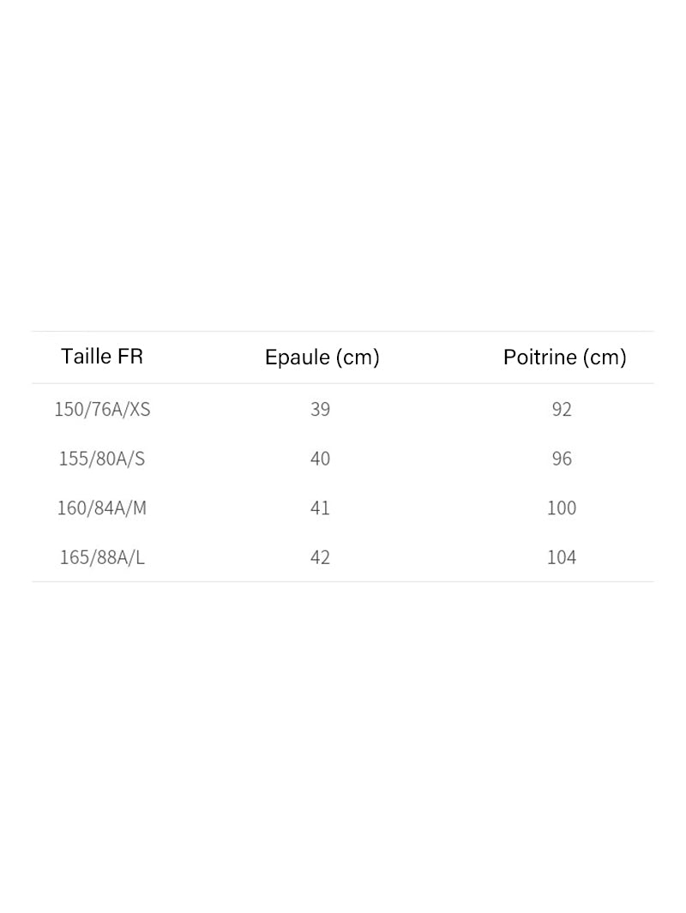Screen dimensions: 686x913
Task: Click the word Epaule in header
Action: click(x=297, y=357)
